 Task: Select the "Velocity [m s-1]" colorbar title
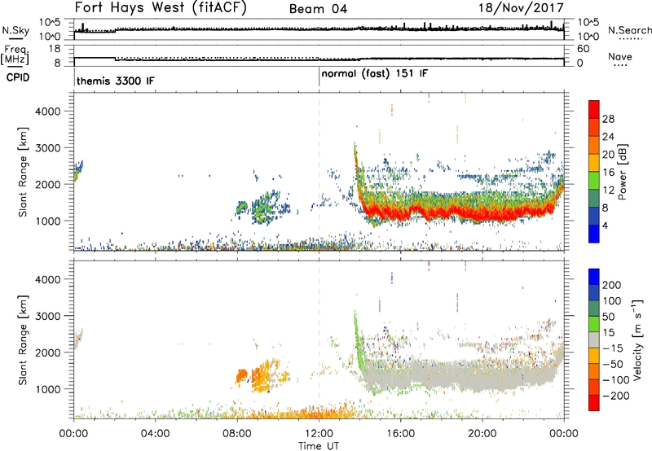point(637,339)
